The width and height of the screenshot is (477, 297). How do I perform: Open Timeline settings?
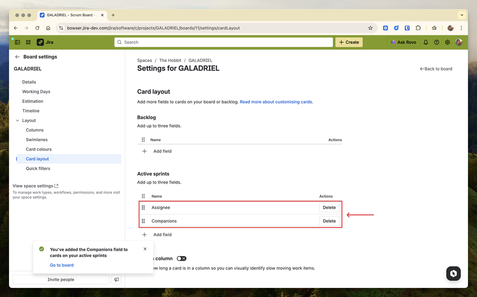click(x=31, y=111)
